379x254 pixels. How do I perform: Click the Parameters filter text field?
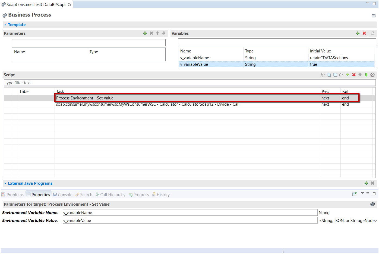tap(89, 43)
